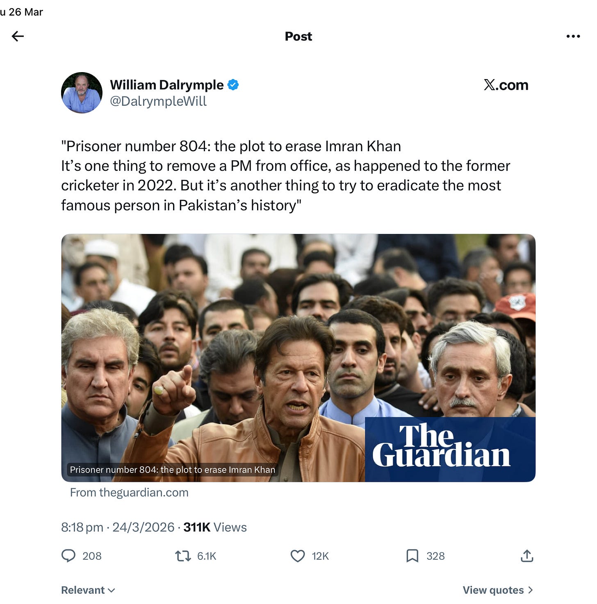Open William Dalrymple's profile picture
Image resolution: width=597 pixels, height=604 pixels.
pyautogui.click(x=82, y=93)
